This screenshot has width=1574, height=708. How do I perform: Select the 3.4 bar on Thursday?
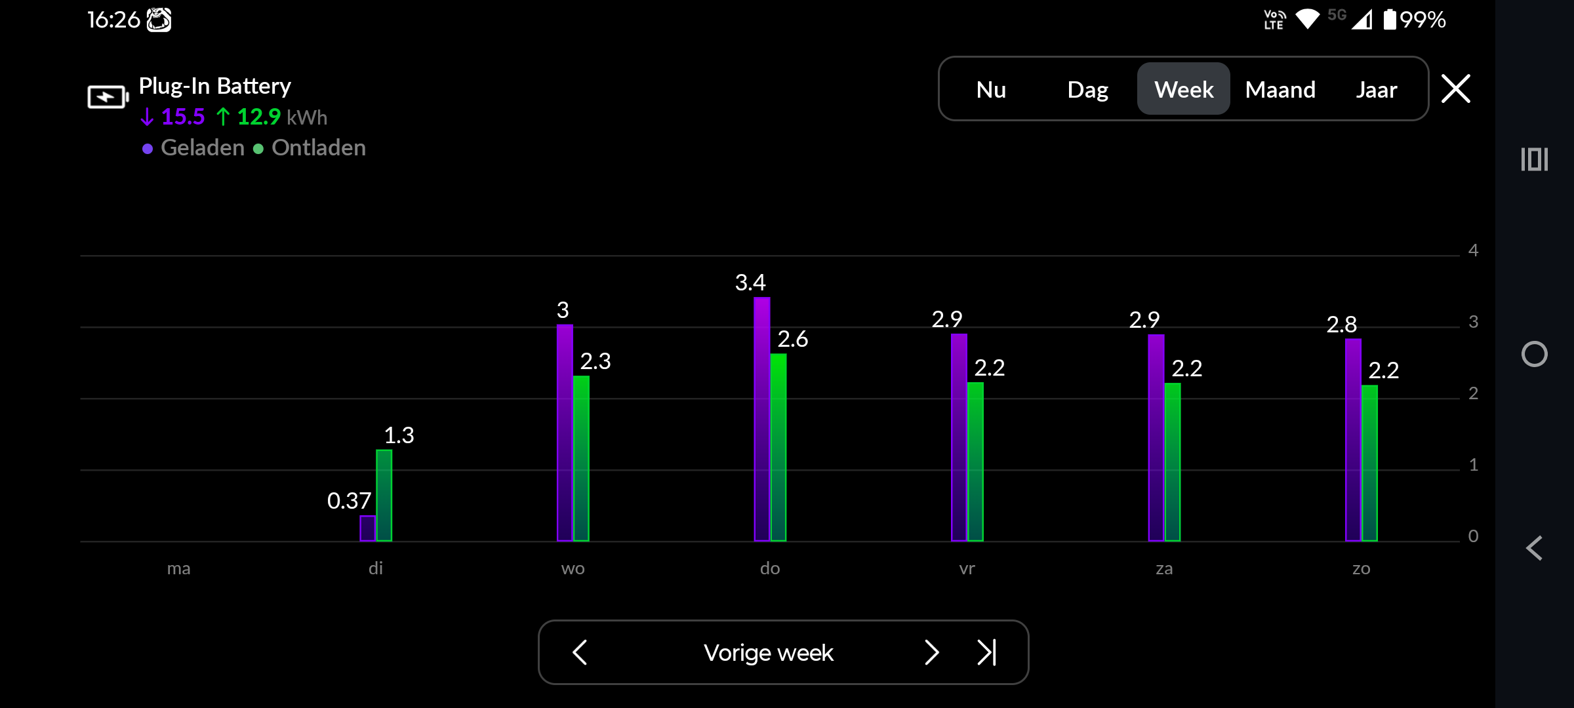[x=761, y=420]
